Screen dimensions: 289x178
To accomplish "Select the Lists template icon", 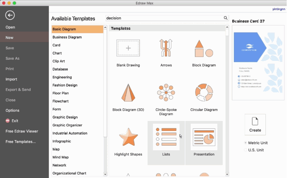I will (x=166, y=137).
